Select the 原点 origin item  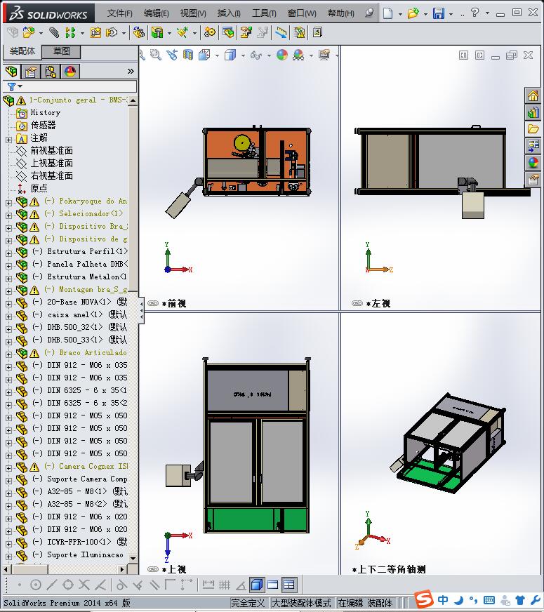click(39, 188)
